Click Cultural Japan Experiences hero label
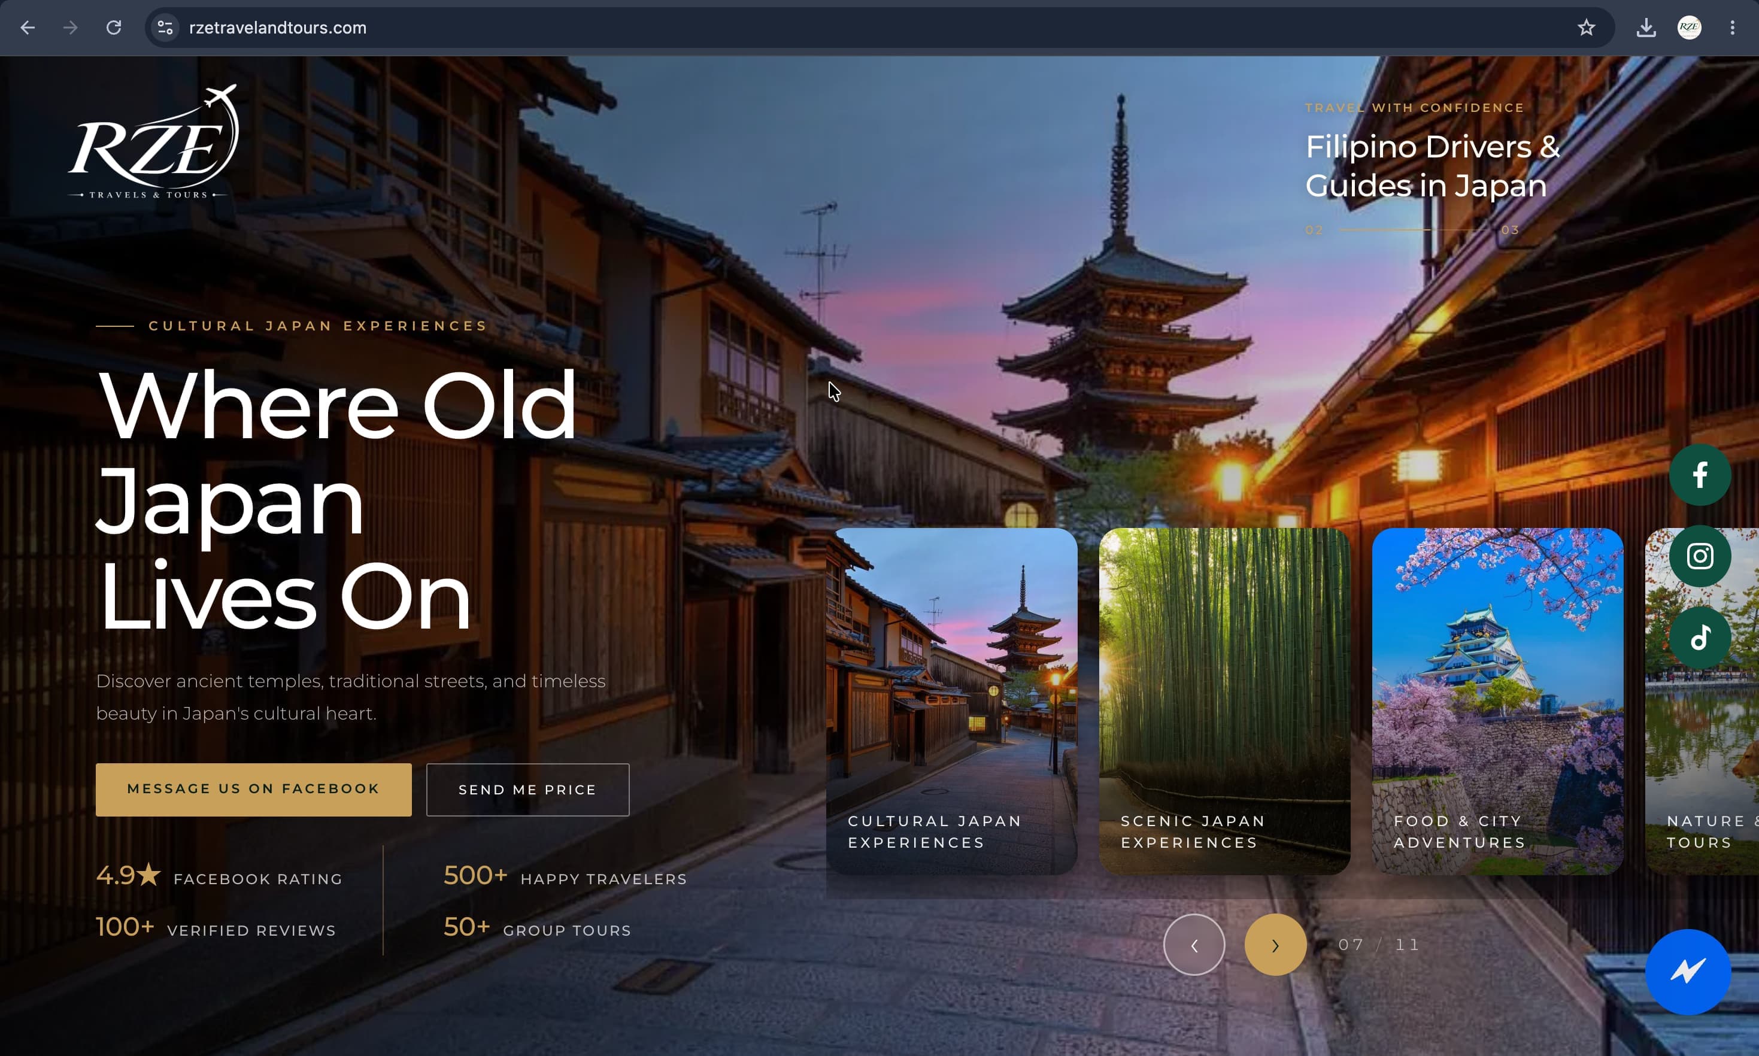Screen dimensions: 1759x1056 click(317, 326)
